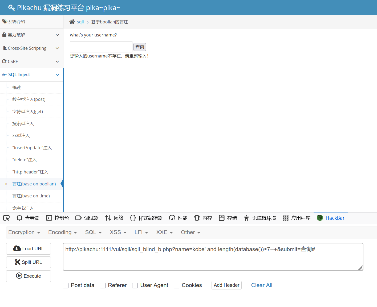Click the cloud download icon on Load URL

pos(17,248)
